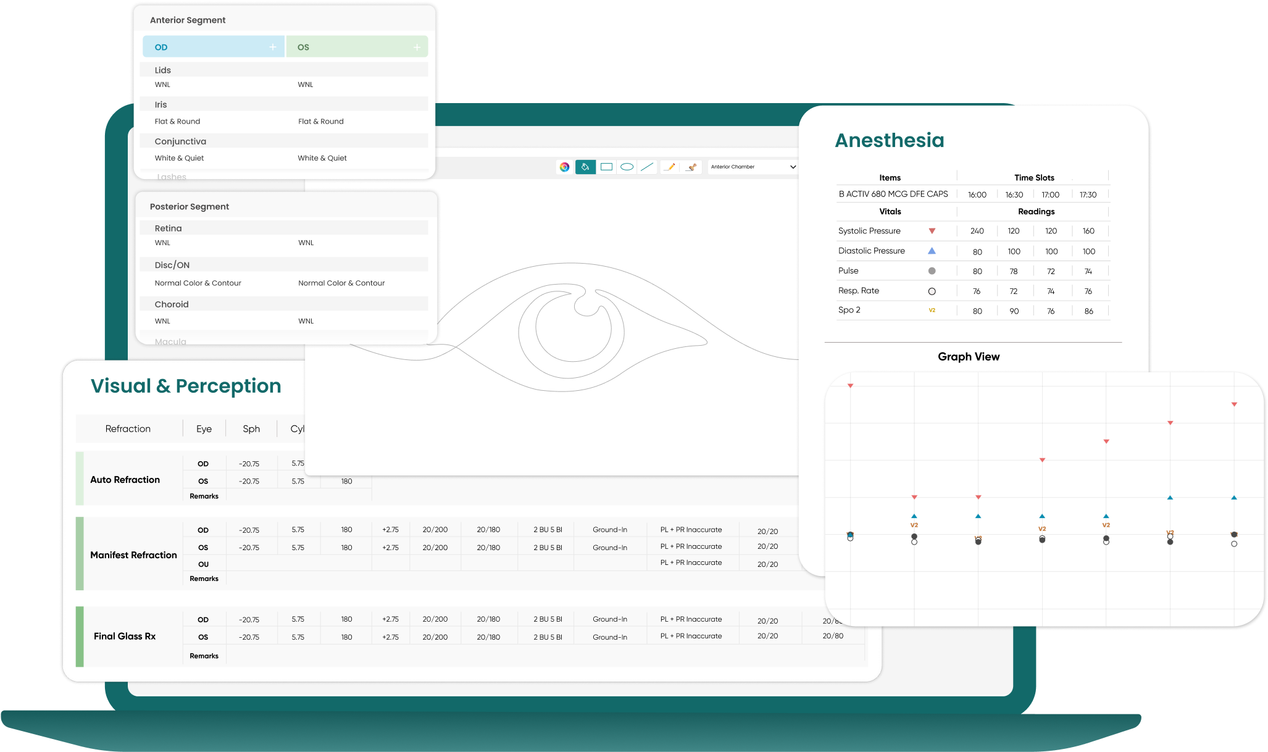This screenshot has width=1268, height=752.
Task: Click the Visual & Perception heading
Action: [186, 385]
